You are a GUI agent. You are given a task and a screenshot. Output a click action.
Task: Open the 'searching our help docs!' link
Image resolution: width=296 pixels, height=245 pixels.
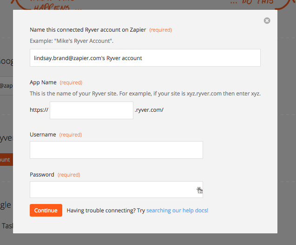(177, 211)
